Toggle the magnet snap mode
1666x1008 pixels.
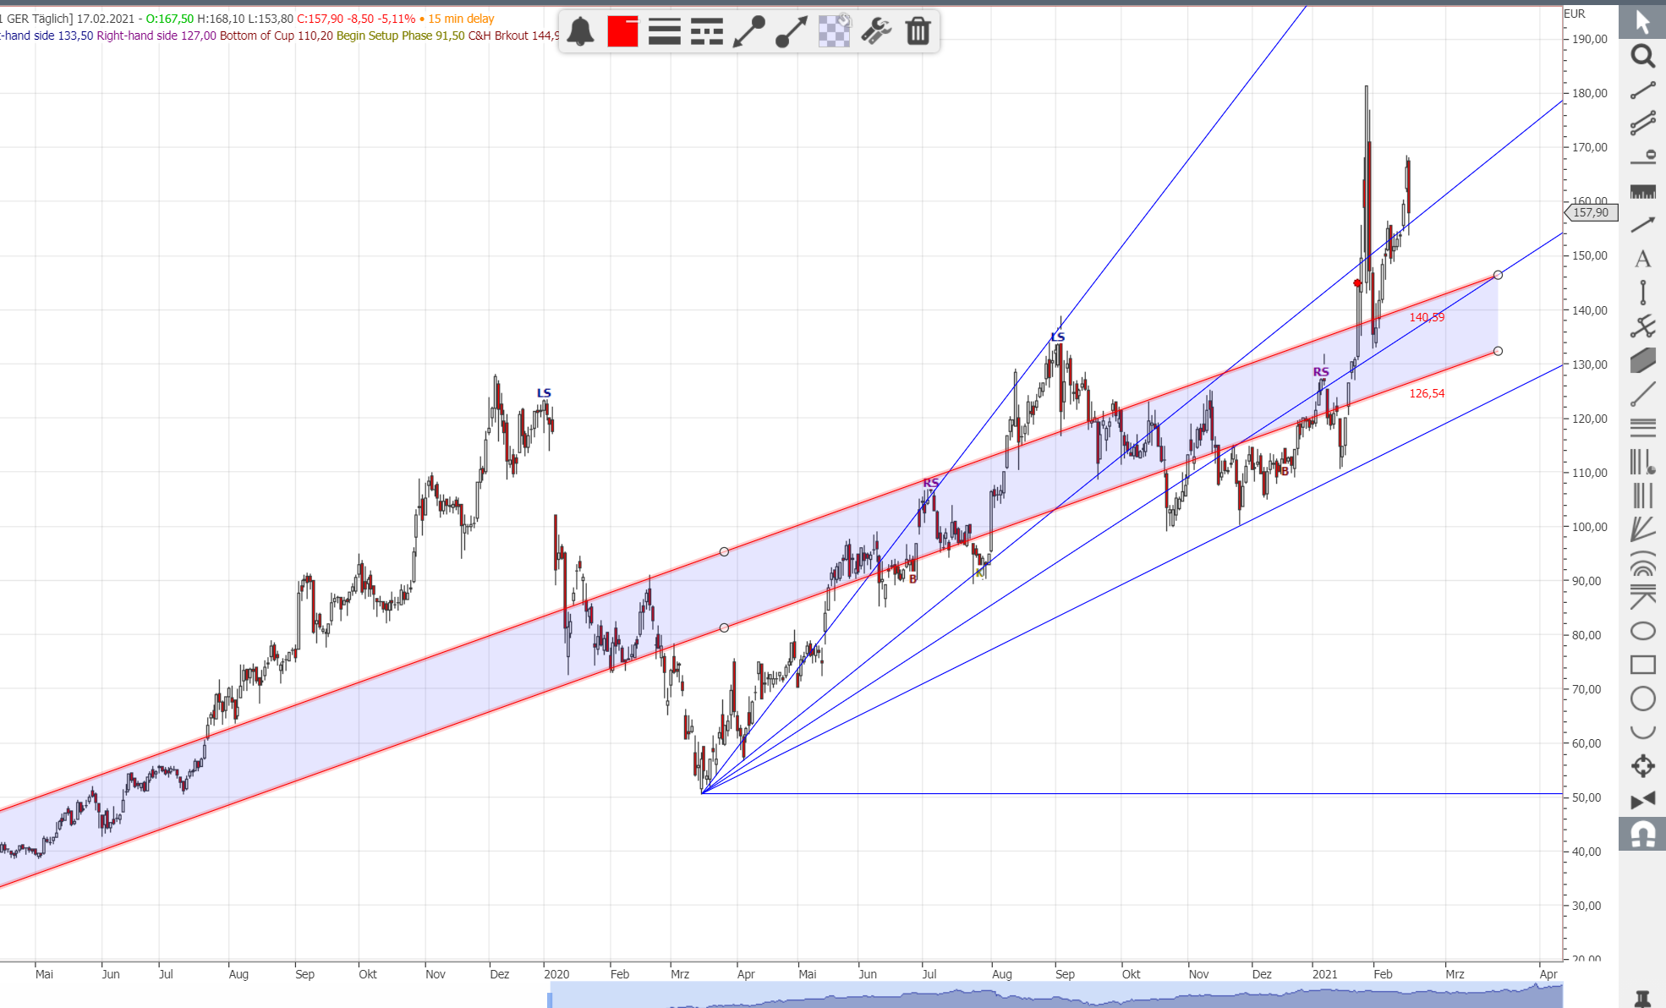pyautogui.click(x=1642, y=835)
